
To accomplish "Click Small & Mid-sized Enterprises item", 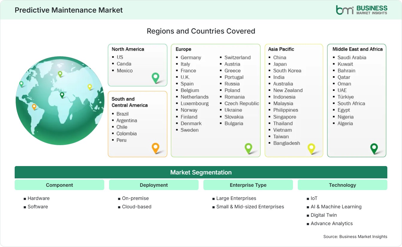I will [250, 207].
